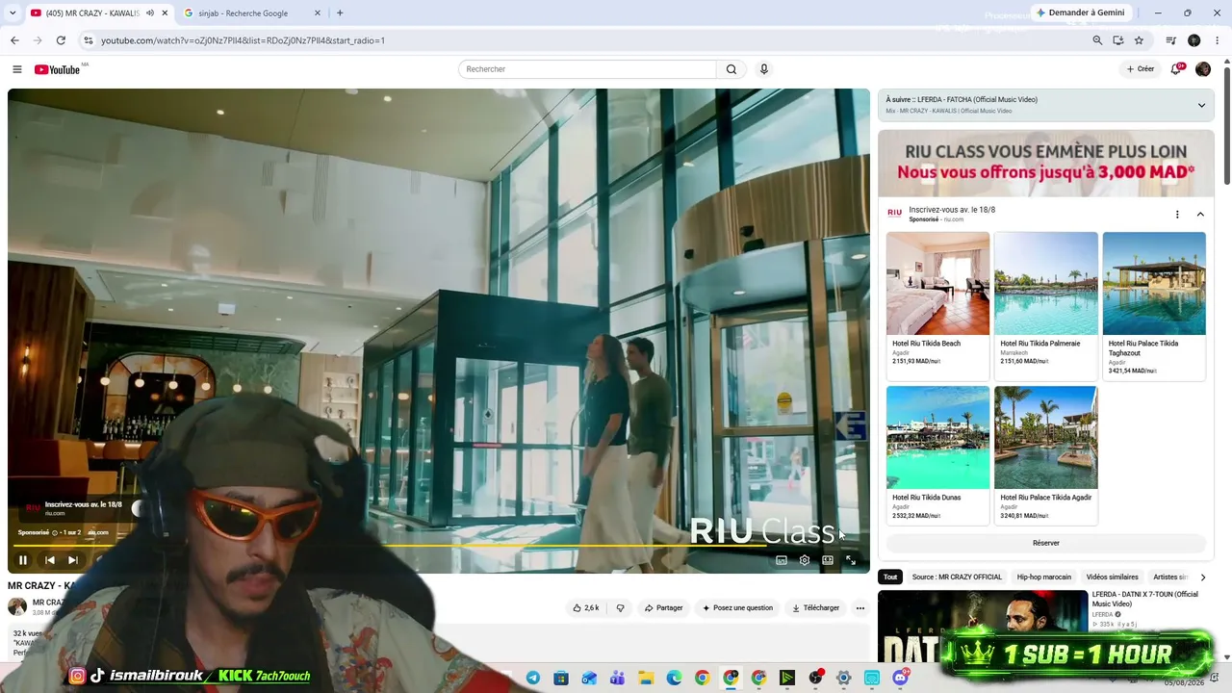The image size is (1232, 693).
Task: View site information in address bar
Action: 88,40
